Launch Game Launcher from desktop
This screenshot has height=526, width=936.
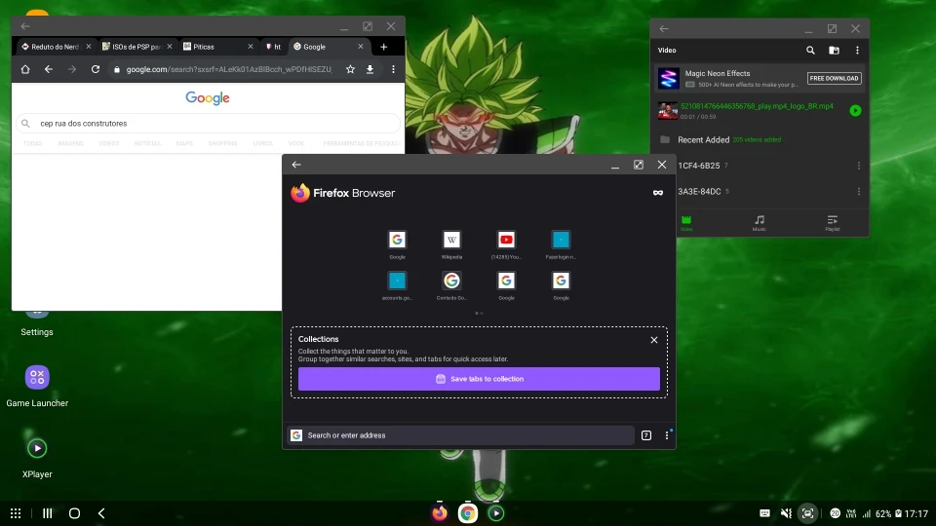pos(37,386)
